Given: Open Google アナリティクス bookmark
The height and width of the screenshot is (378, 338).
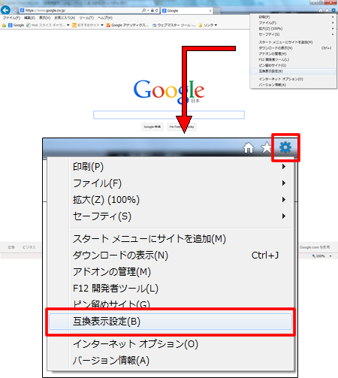Looking at the screenshot, I should tap(127, 26).
